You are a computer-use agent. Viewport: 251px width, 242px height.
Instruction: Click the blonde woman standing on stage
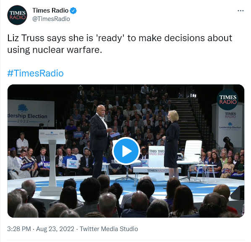172,143
